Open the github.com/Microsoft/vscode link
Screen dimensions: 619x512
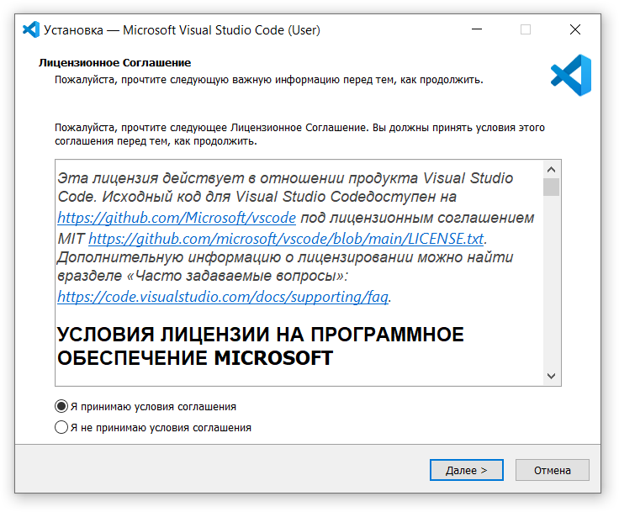177,218
